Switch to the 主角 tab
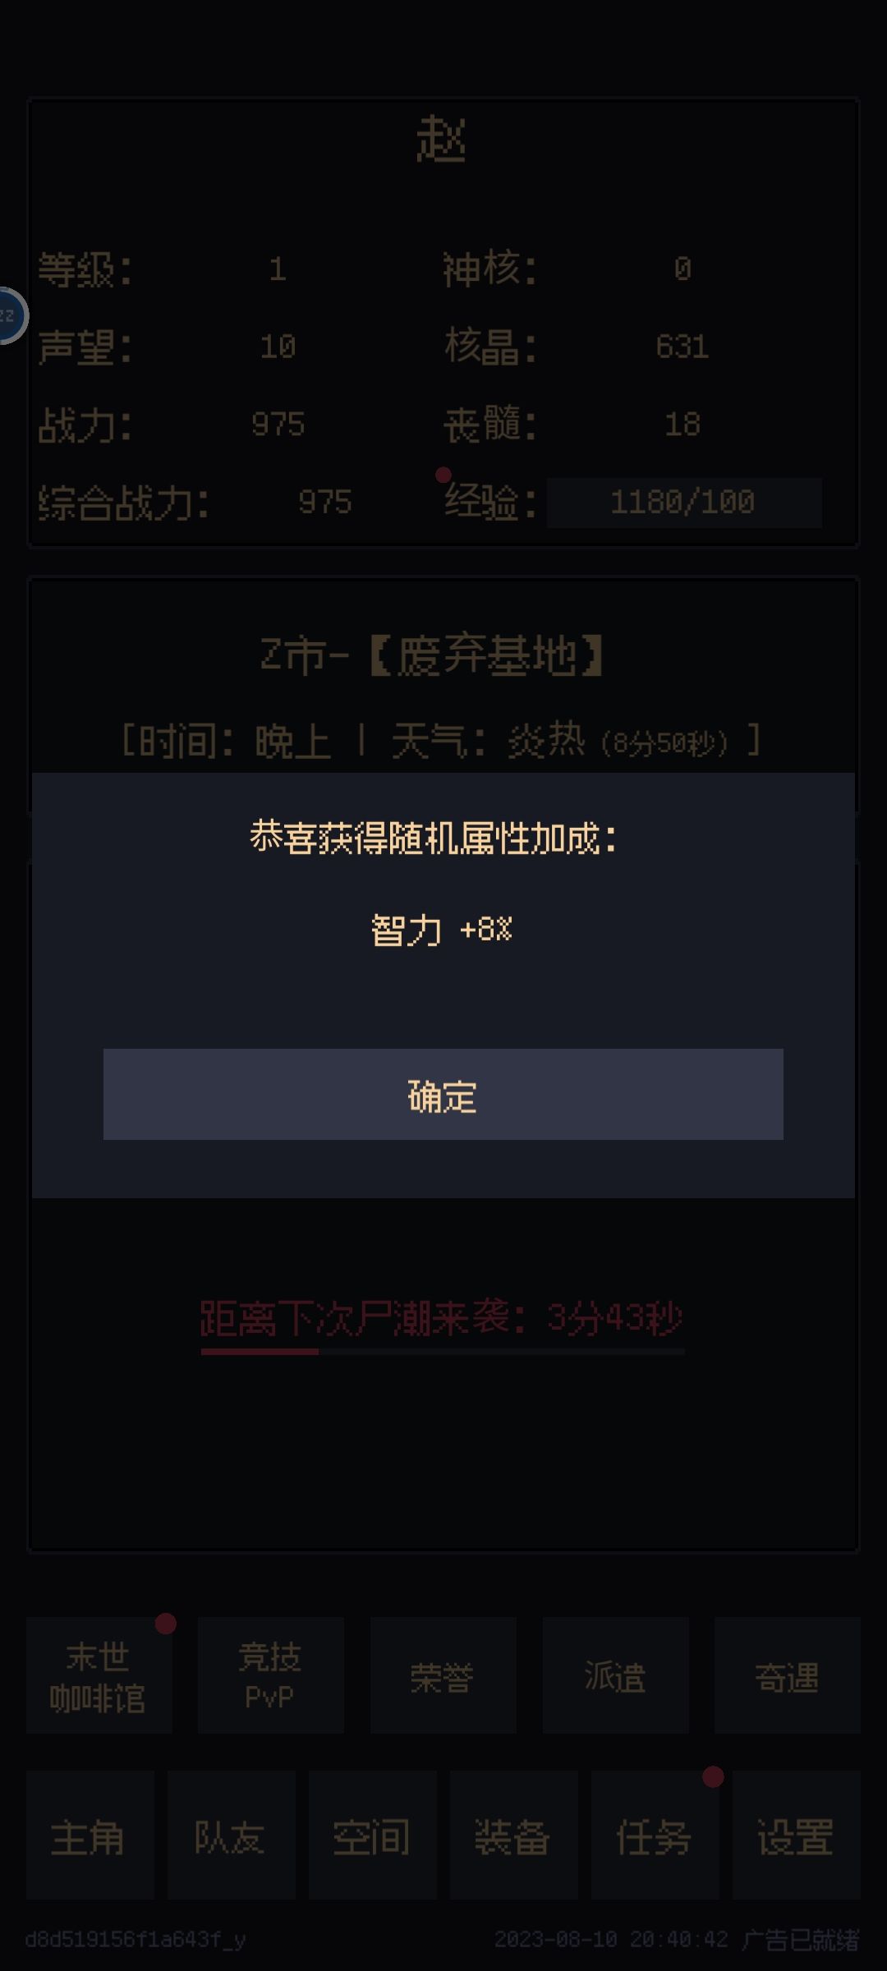The width and height of the screenshot is (887, 1971). pos(90,1837)
